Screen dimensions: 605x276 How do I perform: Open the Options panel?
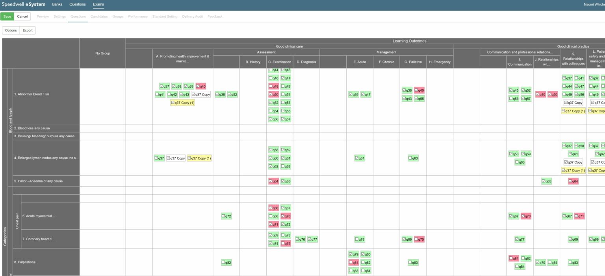[11, 30]
